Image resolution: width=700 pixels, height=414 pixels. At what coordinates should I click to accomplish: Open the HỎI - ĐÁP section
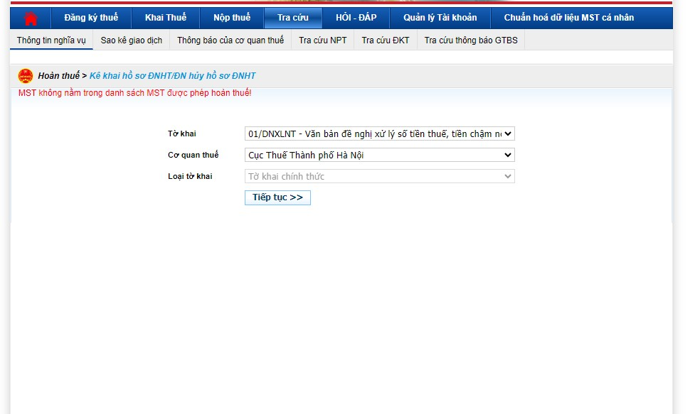(356, 18)
